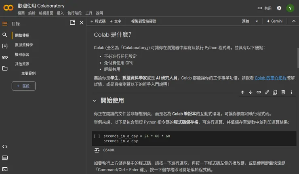
Task: Click the Colab 是什麼? heading
Action: coord(112,35)
